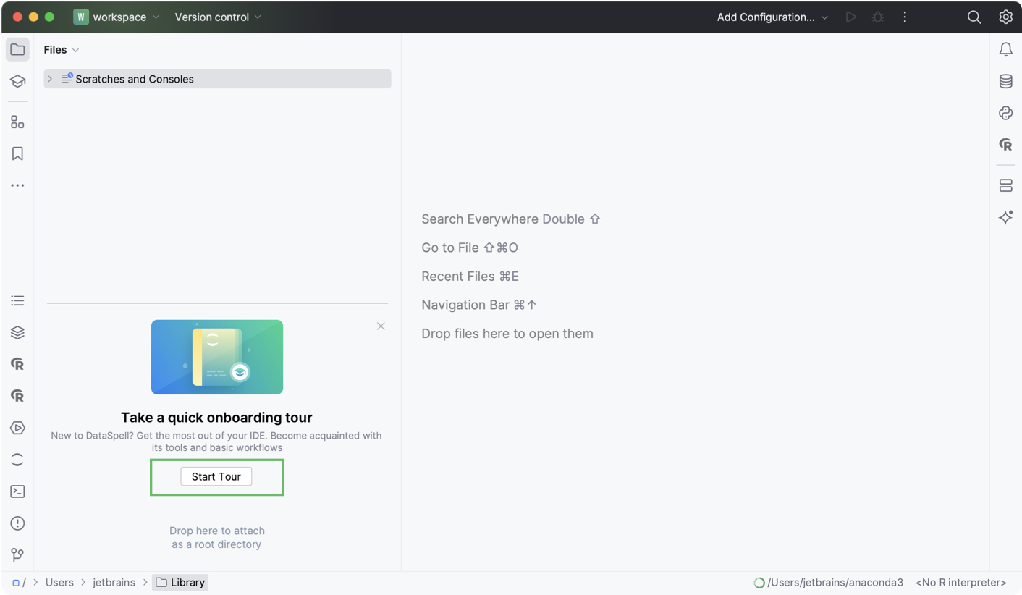Open the Python Console icon
This screenshot has width=1022, height=595.
pos(1005,113)
